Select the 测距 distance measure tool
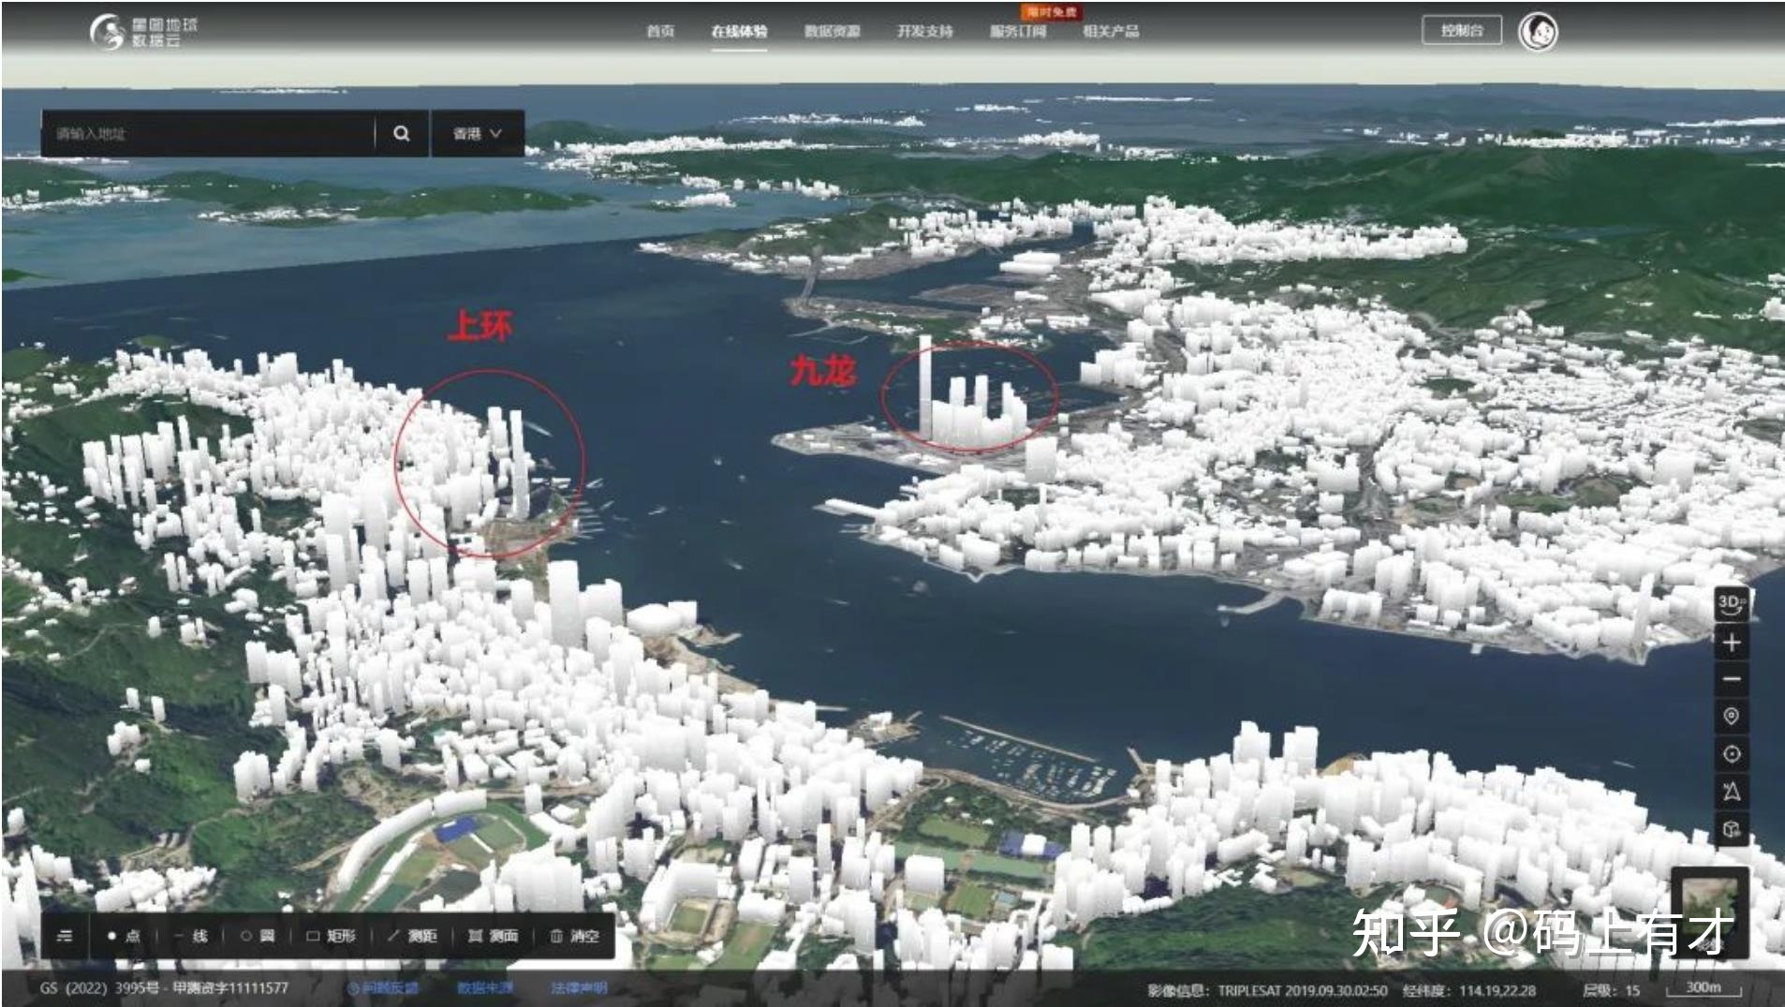This screenshot has height=1007, width=1785. pyautogui.click(x=412, y=936)
